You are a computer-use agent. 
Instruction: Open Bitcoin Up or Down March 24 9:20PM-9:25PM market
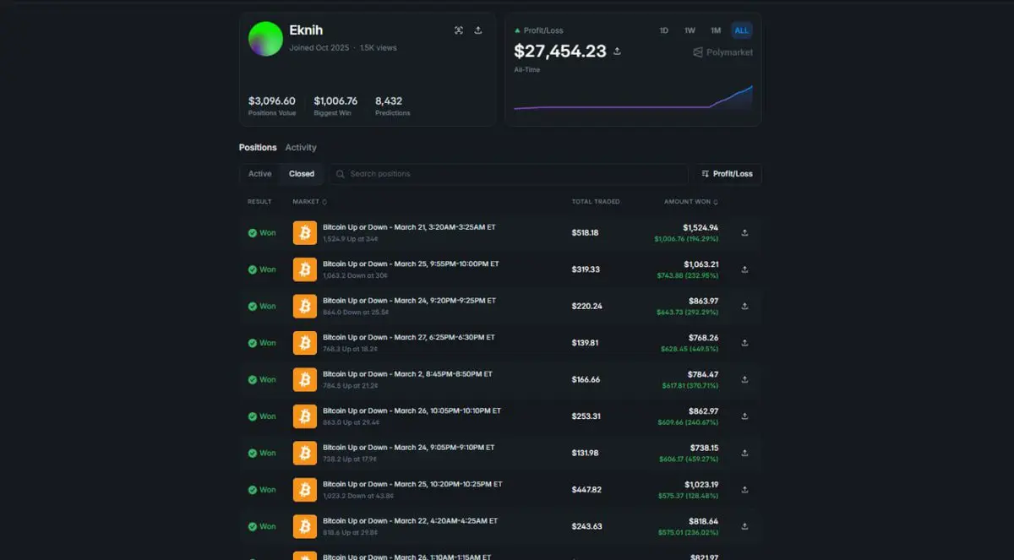(x=409, y=301)
